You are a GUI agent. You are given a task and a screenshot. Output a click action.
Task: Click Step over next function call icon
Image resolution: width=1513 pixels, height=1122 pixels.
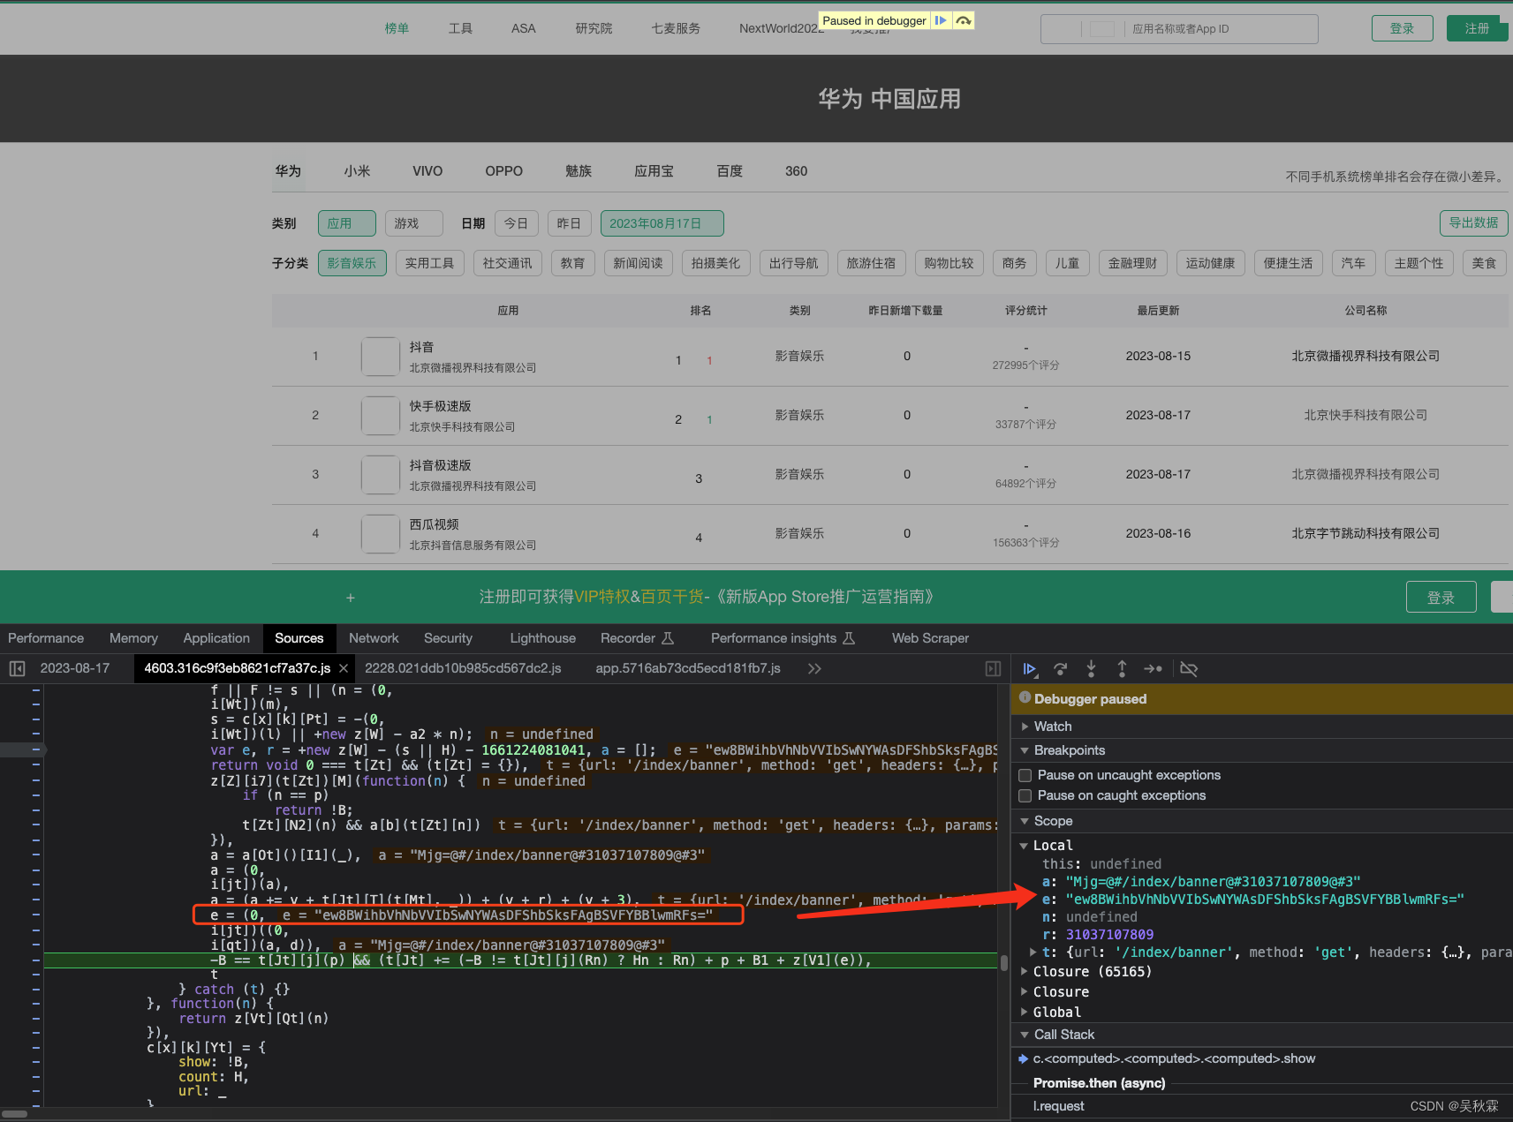click(1061, 669)
